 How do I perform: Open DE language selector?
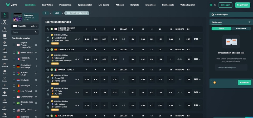coord(215,5)
